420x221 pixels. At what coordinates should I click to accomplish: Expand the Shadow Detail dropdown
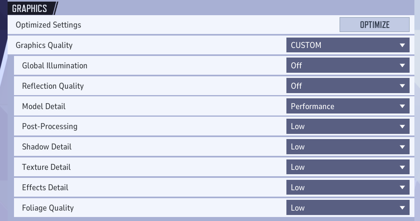click(348, 147)
